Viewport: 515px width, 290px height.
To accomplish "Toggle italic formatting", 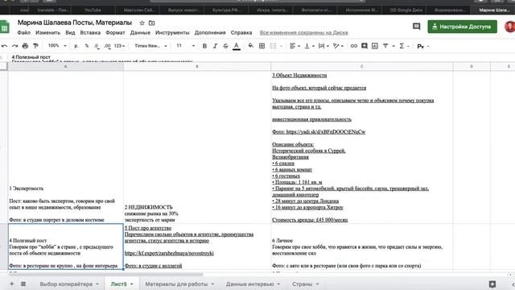I will tap(215, 46).
